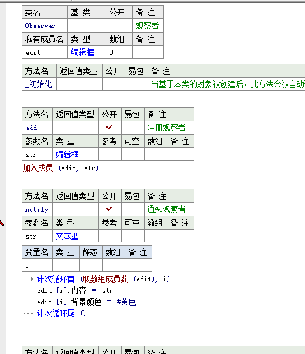
Task: Click the empty 基类 cell of Observer
Action: (x=87, y=26)
